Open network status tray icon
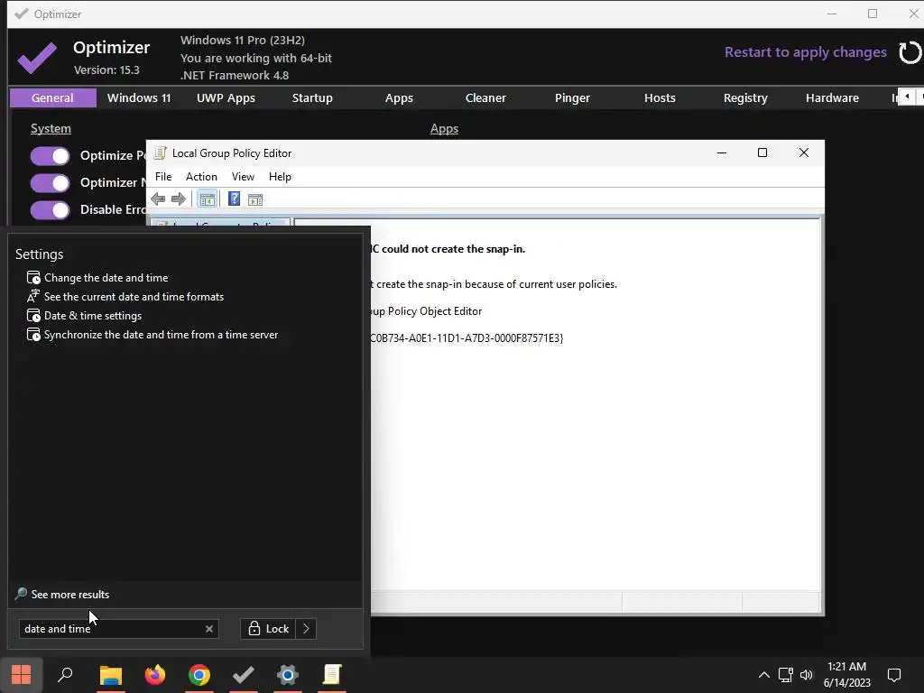This screenshot has height=693, width=924. [785, 675]
